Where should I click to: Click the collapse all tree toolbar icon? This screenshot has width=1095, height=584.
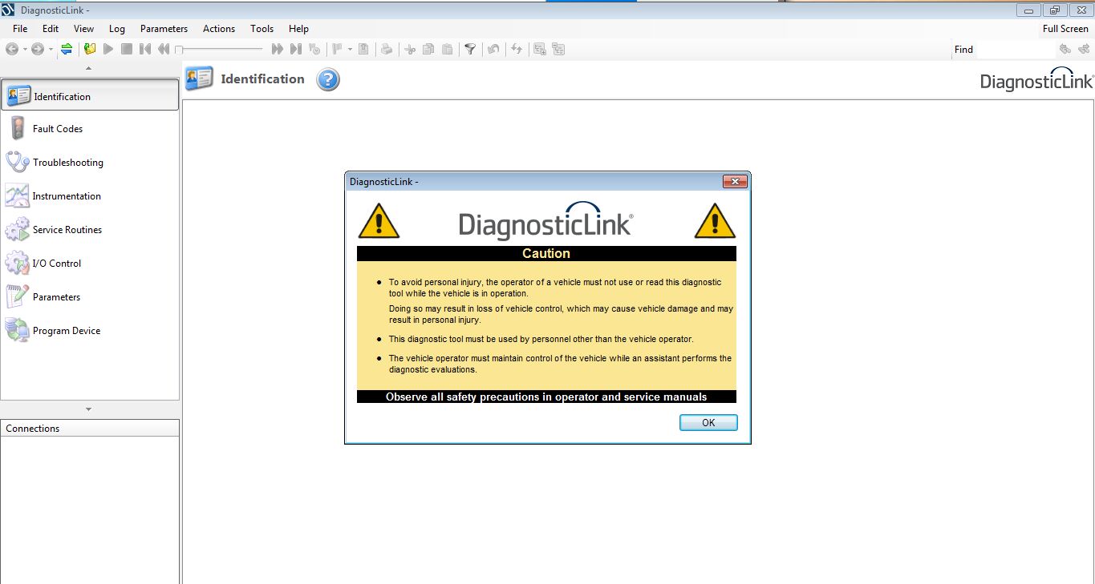click(x=558, y=49)
